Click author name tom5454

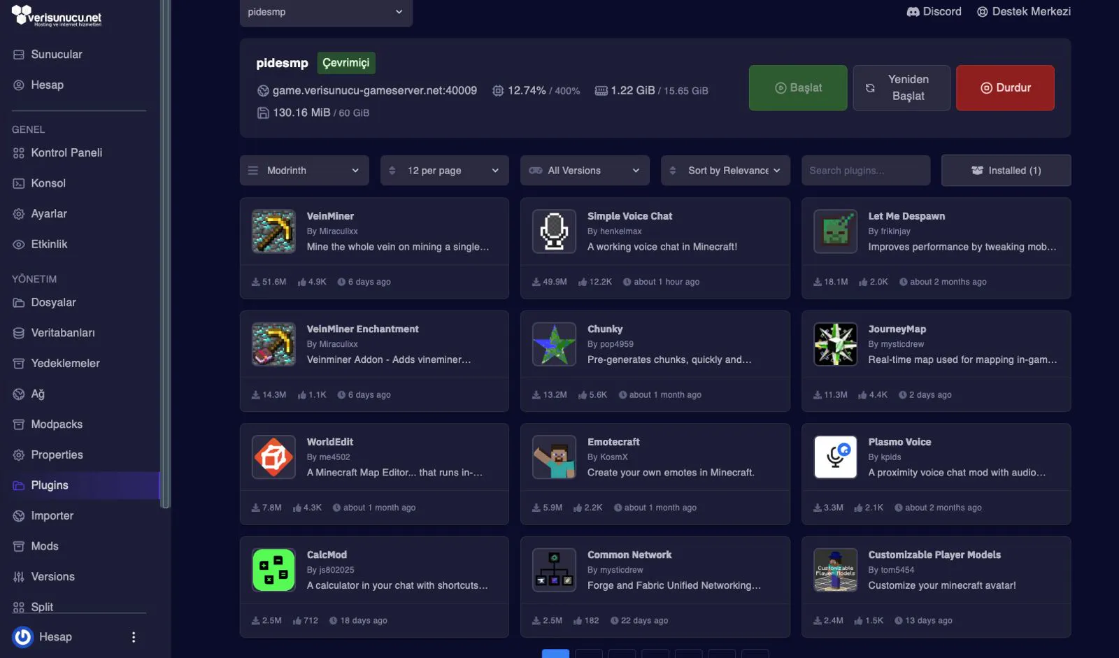point(897,570)
